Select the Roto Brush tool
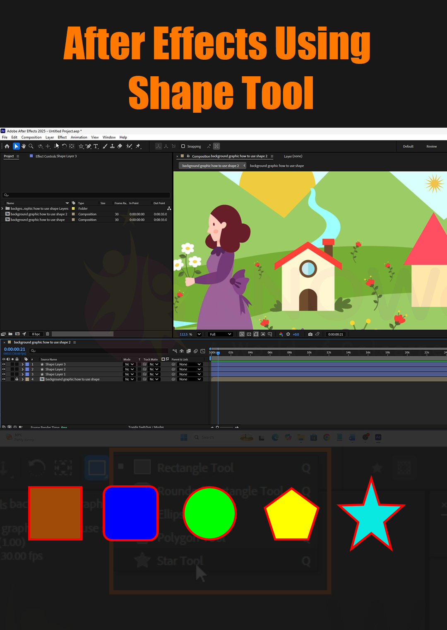 coord(129,146)
